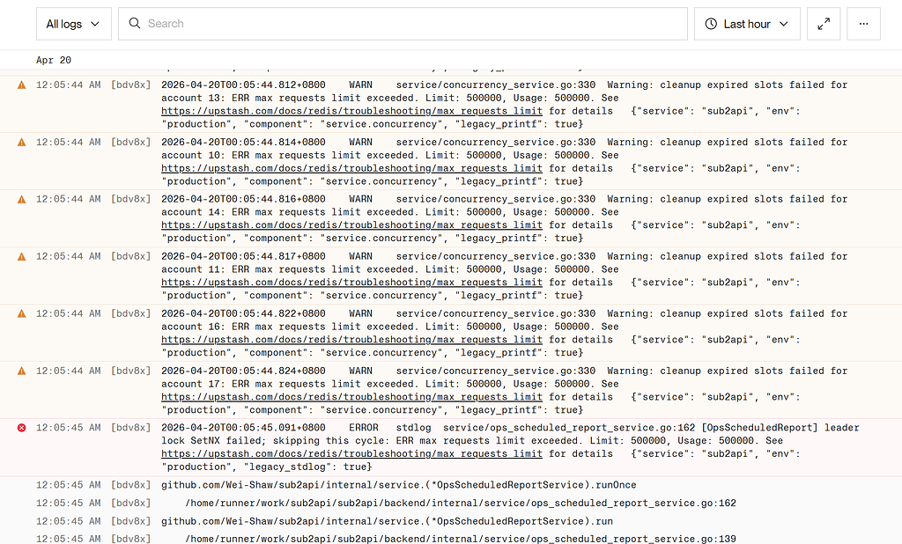
Task: Click the warning icon for account 13 log
Action: point(22,85)
